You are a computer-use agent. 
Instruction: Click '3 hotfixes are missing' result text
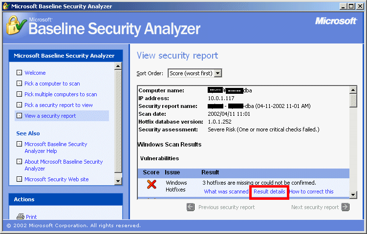tap(259, 183)
